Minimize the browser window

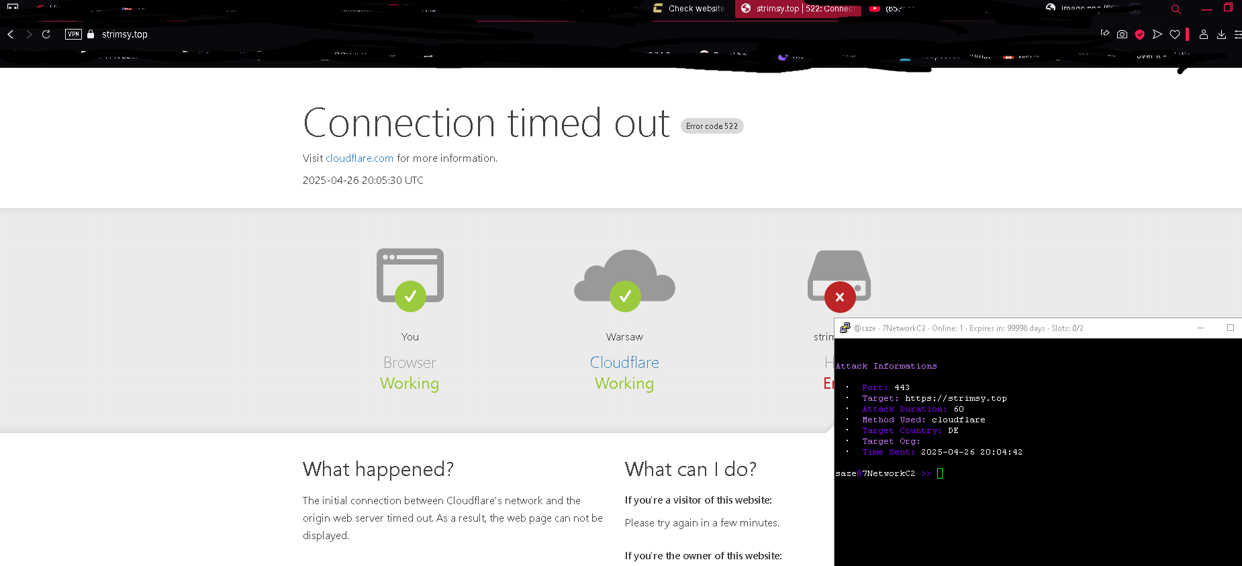(x=1207, y=9)
